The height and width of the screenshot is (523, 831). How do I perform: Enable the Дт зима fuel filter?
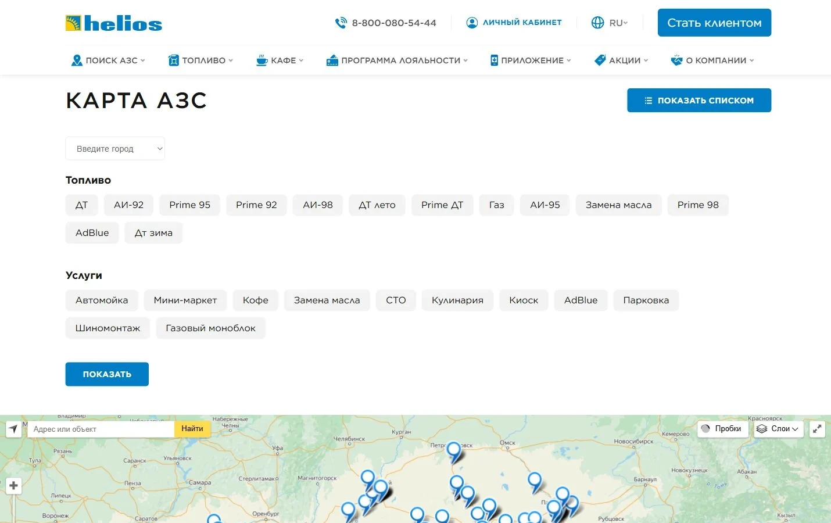tap(153, 233)
